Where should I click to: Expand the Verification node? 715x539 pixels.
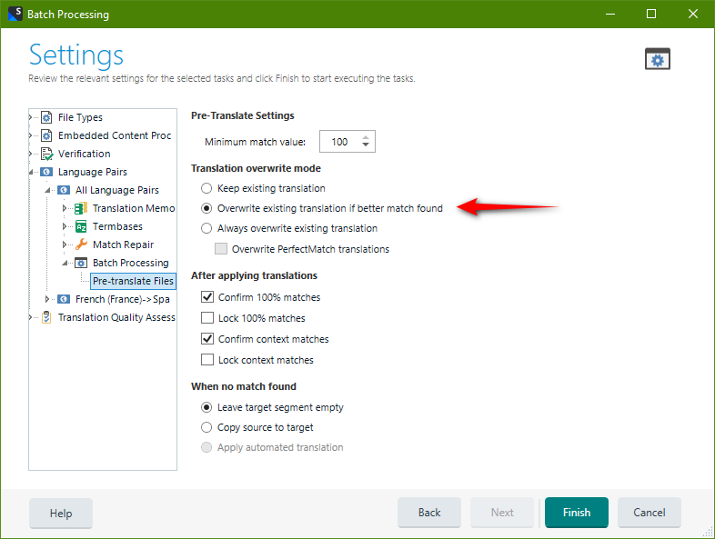(31, 154)
